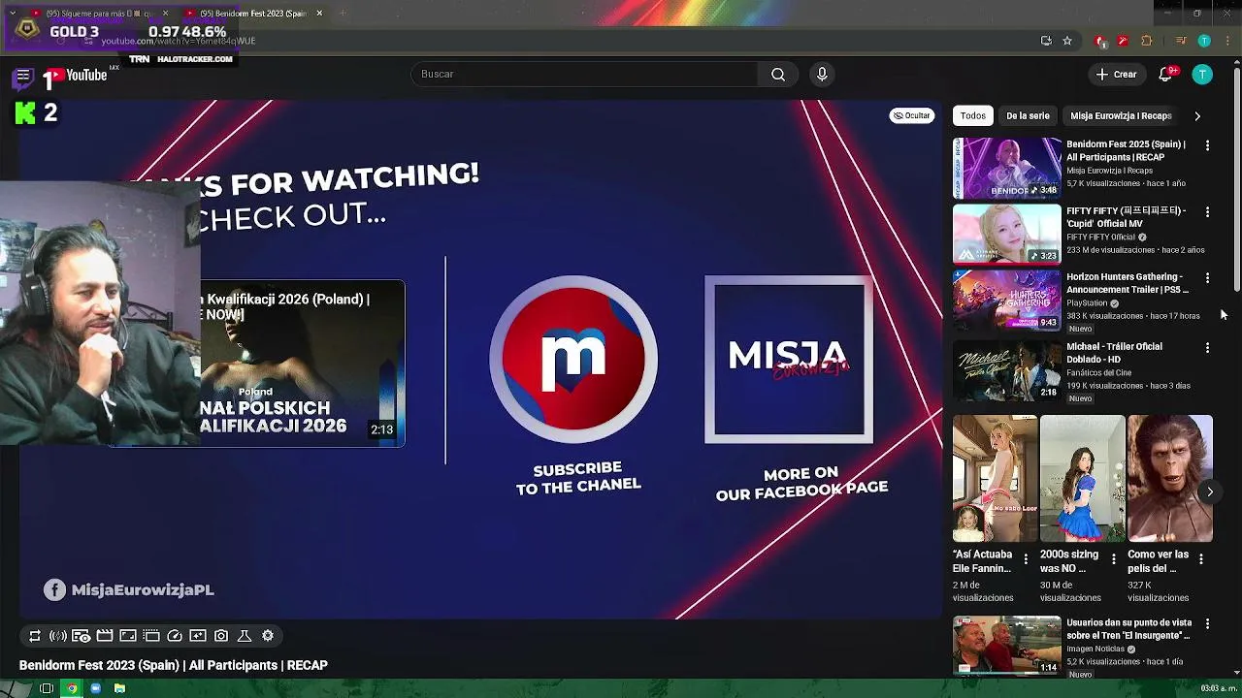Open options for Tren El Insurgente video

coord(1207,624)
